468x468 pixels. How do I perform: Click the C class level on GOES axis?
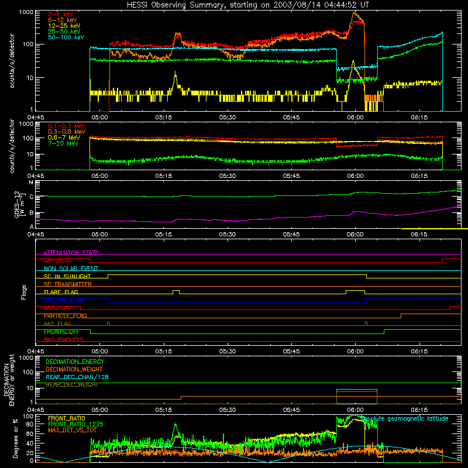(32, 197)
